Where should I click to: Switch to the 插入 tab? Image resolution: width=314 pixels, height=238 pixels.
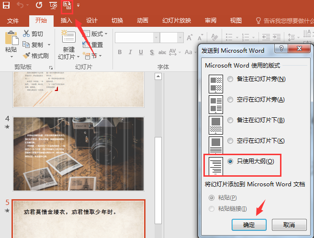pos(67,21)
